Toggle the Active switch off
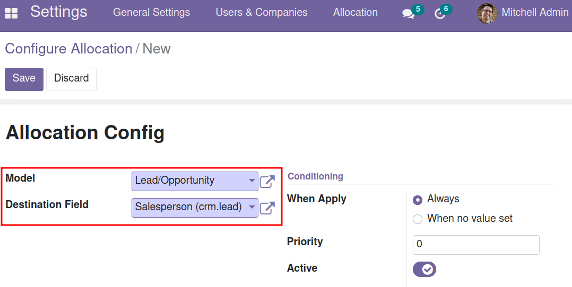The width and height of the screenshot is (572, 287). (x=424, y=269)
